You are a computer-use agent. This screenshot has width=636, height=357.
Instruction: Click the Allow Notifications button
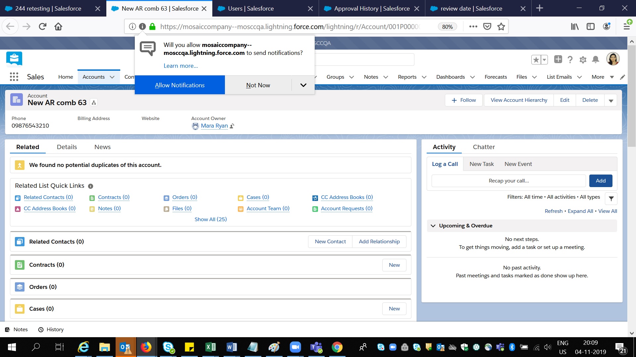pyautogui.click(x=180, y=85)
